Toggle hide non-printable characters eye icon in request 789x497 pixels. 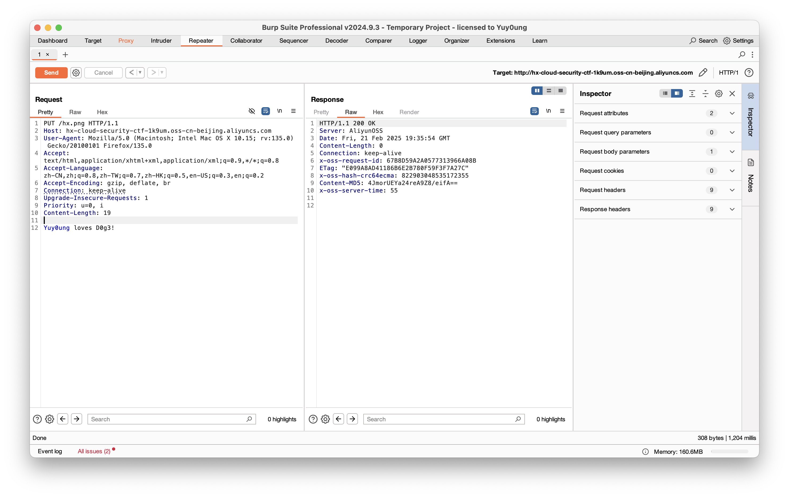[252, 111]
